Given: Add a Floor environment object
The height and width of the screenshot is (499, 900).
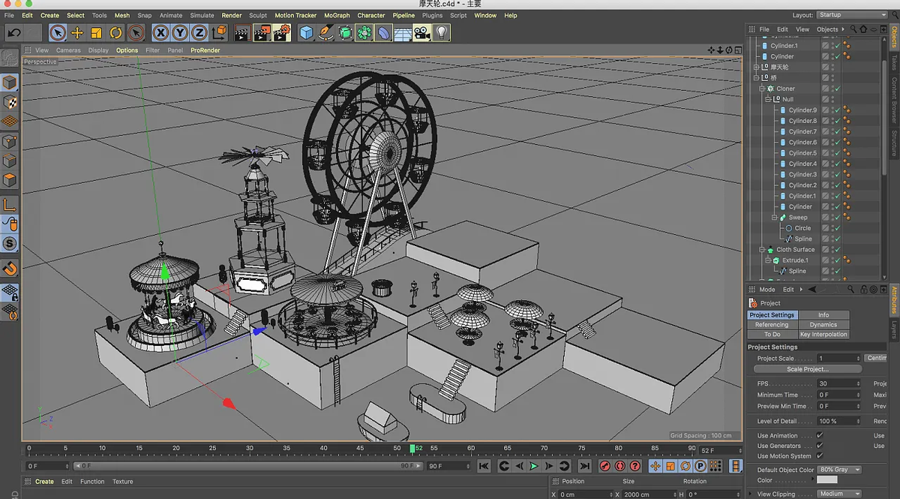Looking at the screenshot, I should (x=403, y=32).
